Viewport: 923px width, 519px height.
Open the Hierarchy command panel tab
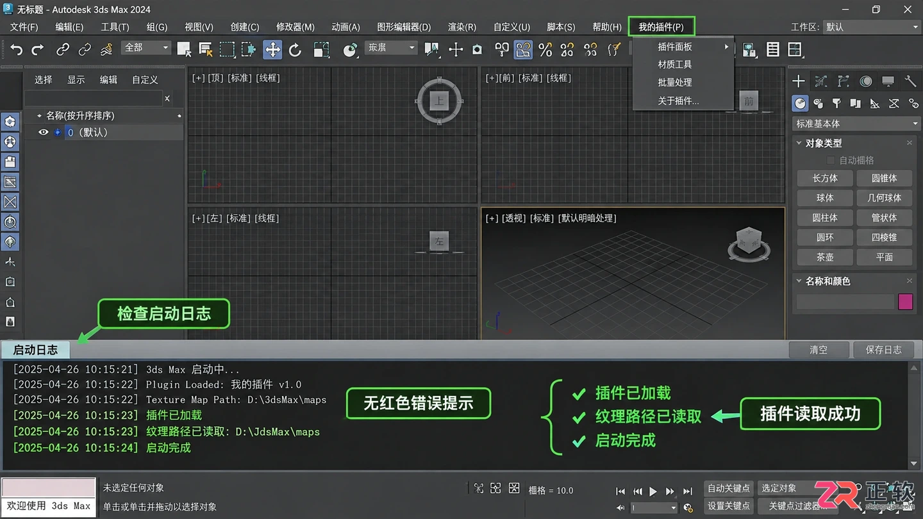tap(844, 81)
